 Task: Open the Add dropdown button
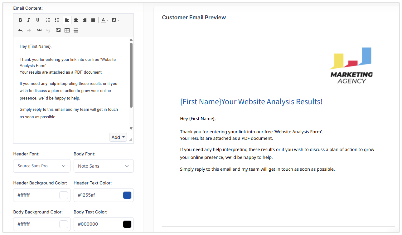[x=118, y=137]
